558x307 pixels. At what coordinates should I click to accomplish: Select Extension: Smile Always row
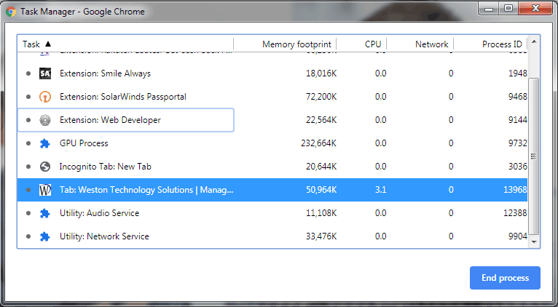click(272, 73)
